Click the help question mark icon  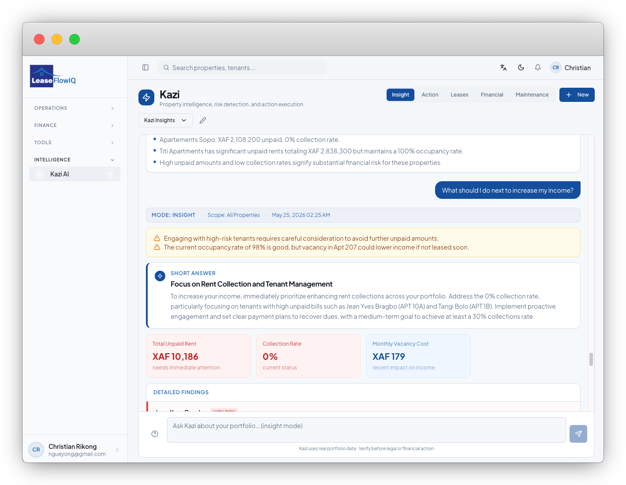[155, 434]
